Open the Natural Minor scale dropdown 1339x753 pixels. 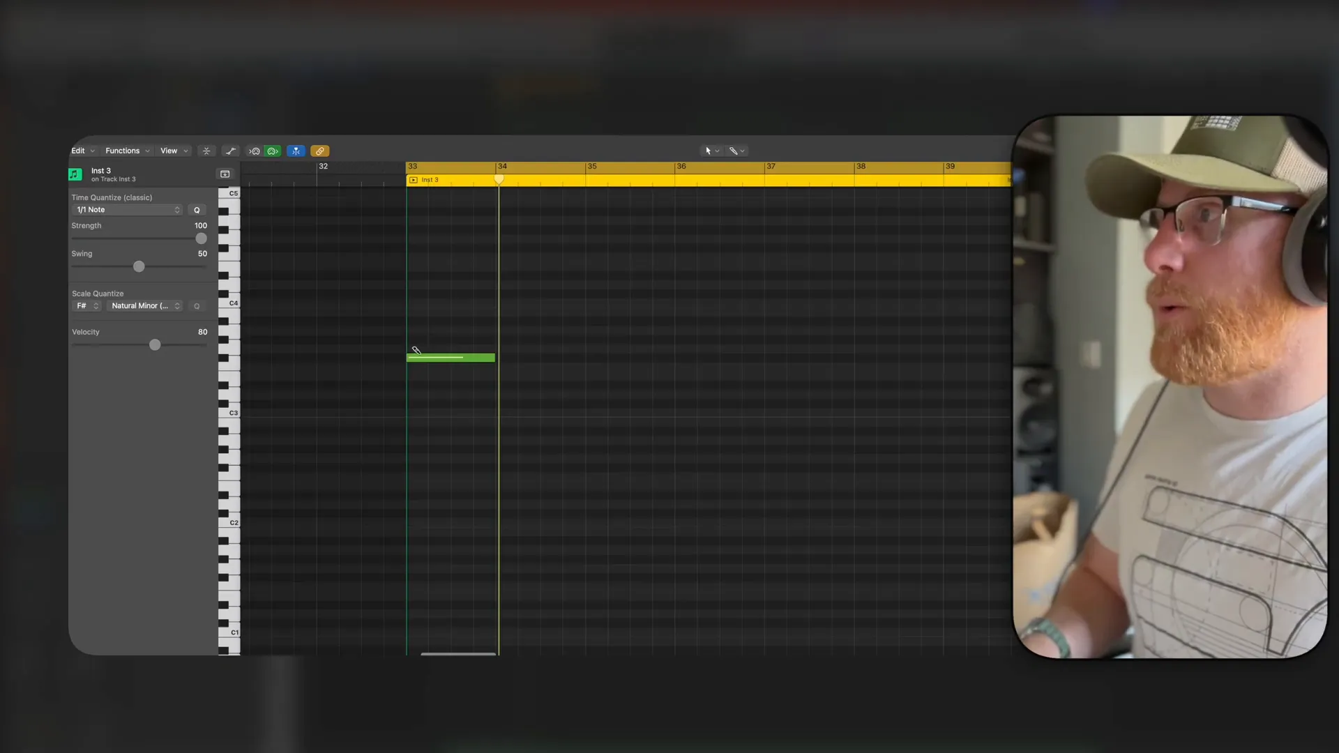click(x=142, y=305)
